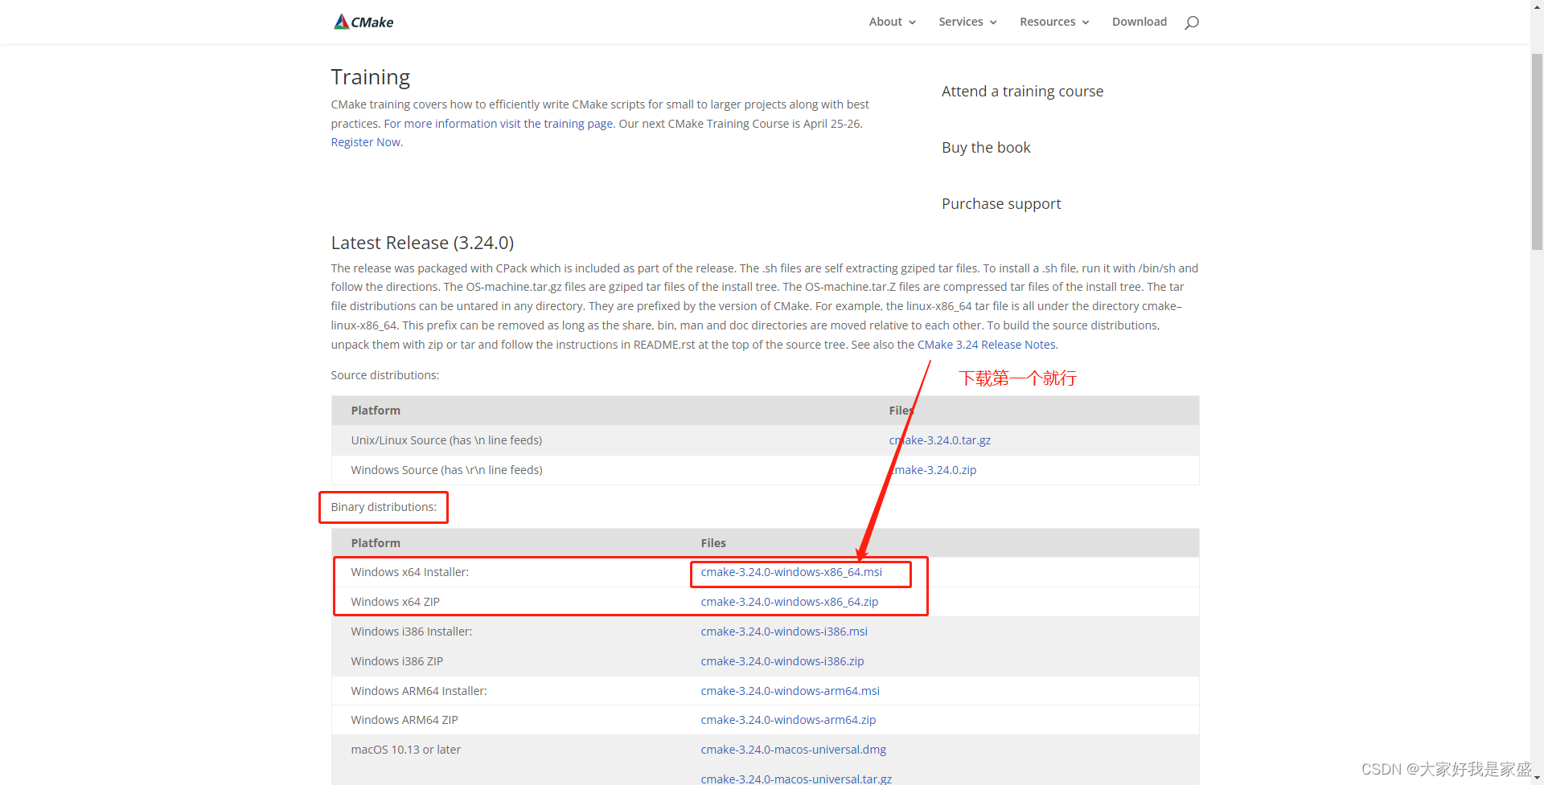Click the Register Now link
1544x785 pixels.
(x=367, y=142)
